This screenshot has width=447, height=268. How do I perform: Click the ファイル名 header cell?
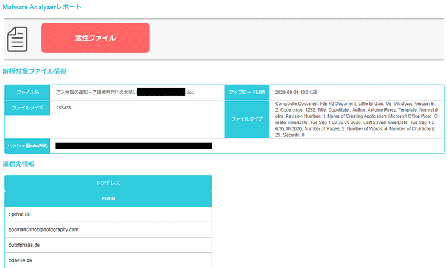point(27,92)
